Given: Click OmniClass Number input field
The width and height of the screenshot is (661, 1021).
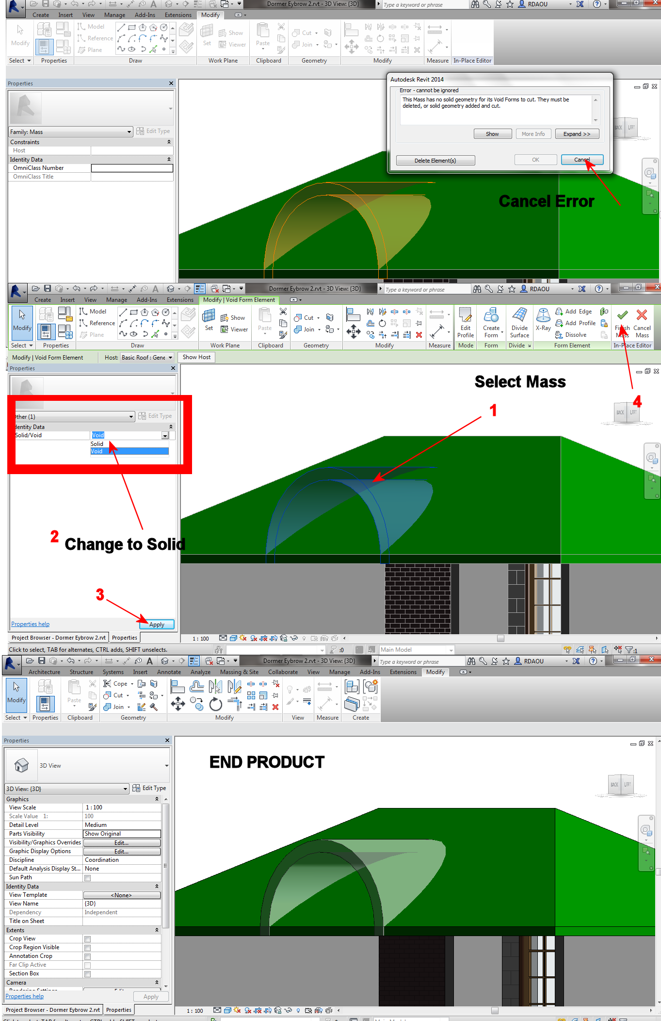Looking at the screenshot, I should 132,168.
